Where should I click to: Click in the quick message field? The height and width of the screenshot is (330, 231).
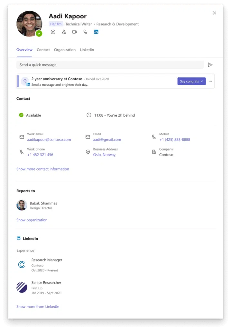pos(110,65)
